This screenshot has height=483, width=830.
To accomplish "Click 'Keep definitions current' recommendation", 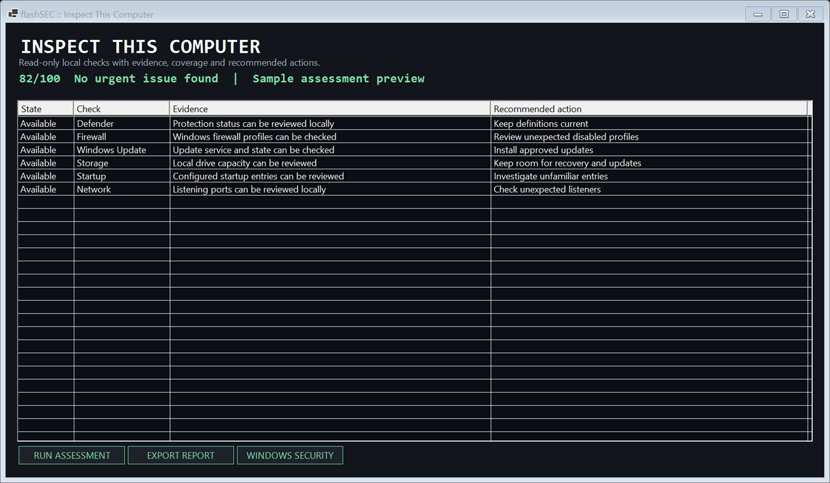I will [x=541, y=123].
